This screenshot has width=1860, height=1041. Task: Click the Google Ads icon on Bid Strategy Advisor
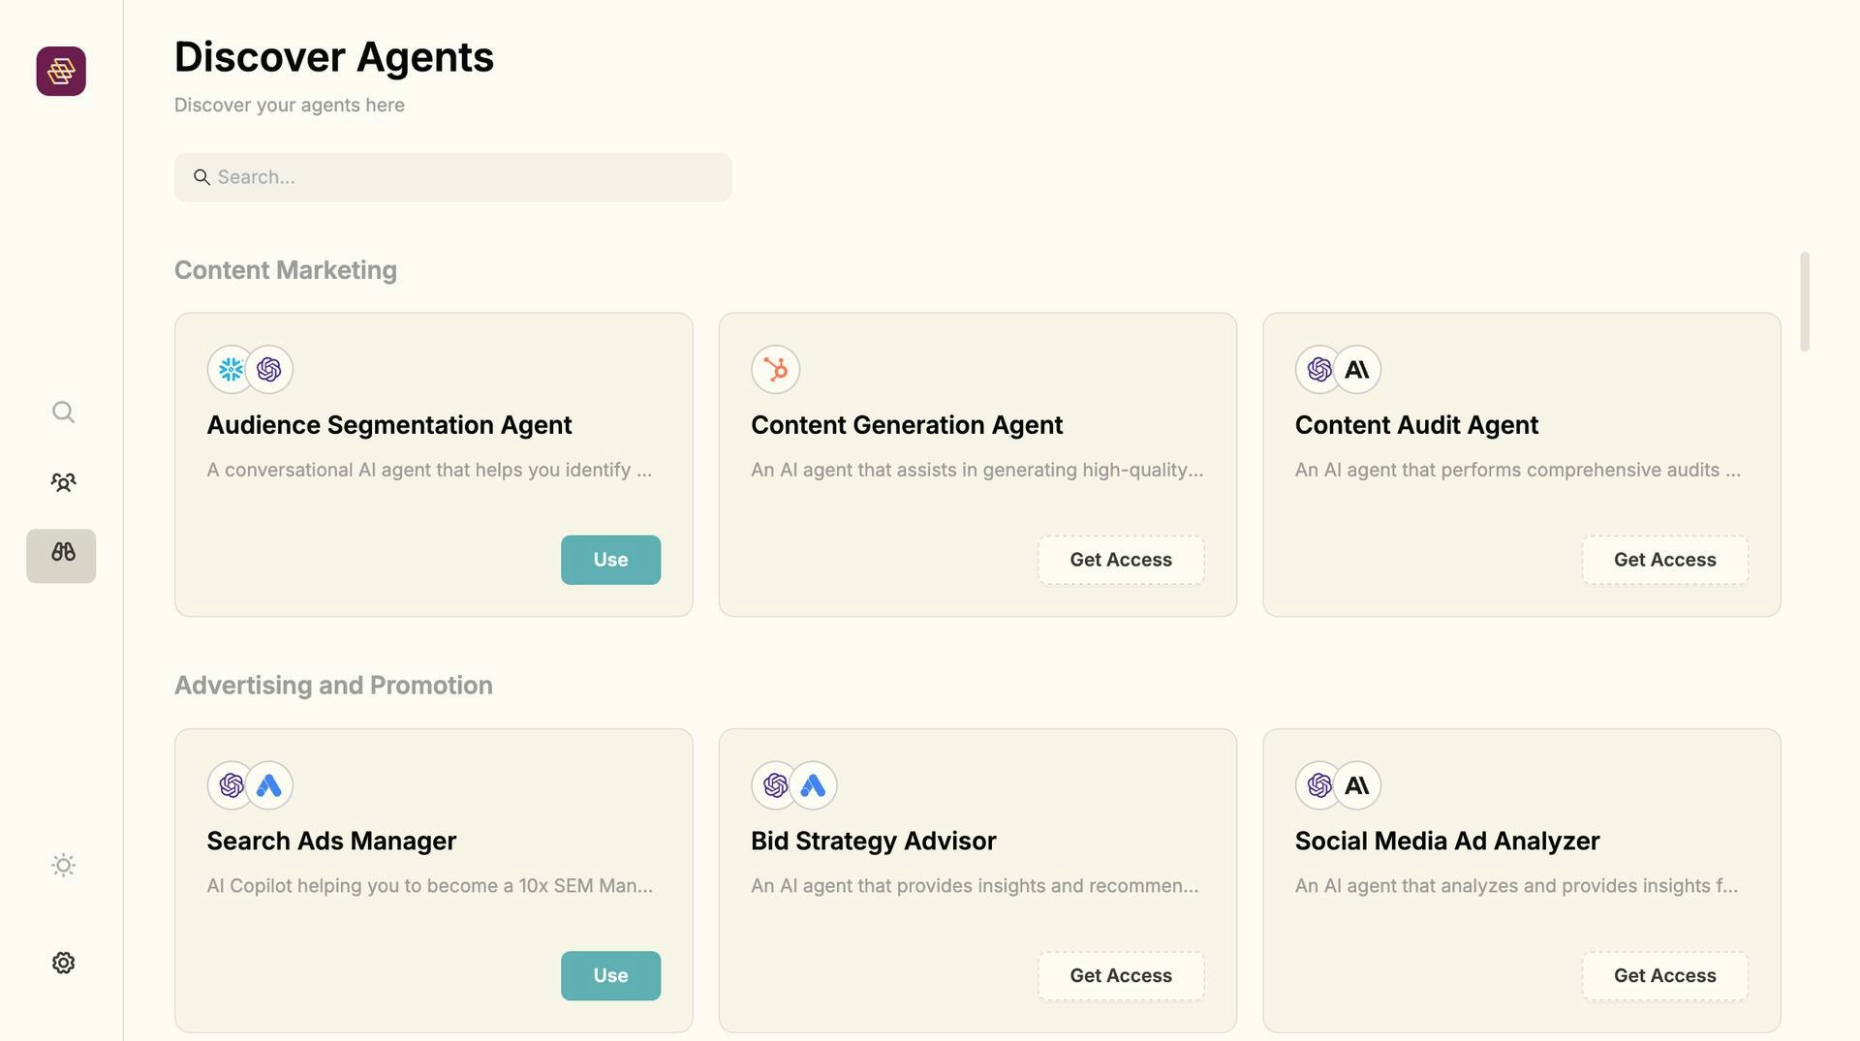point(813,785)
